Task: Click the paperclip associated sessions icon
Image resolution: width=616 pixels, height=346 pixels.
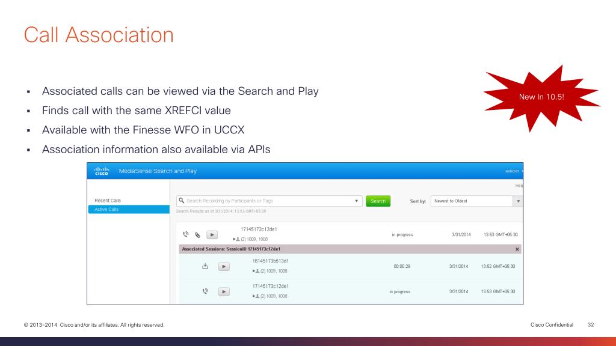Action: (x=197, y=235)
